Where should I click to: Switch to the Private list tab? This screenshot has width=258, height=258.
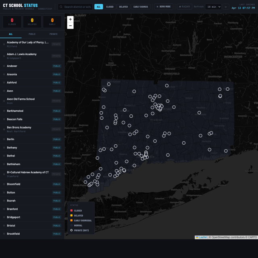[x=54, y=34]
